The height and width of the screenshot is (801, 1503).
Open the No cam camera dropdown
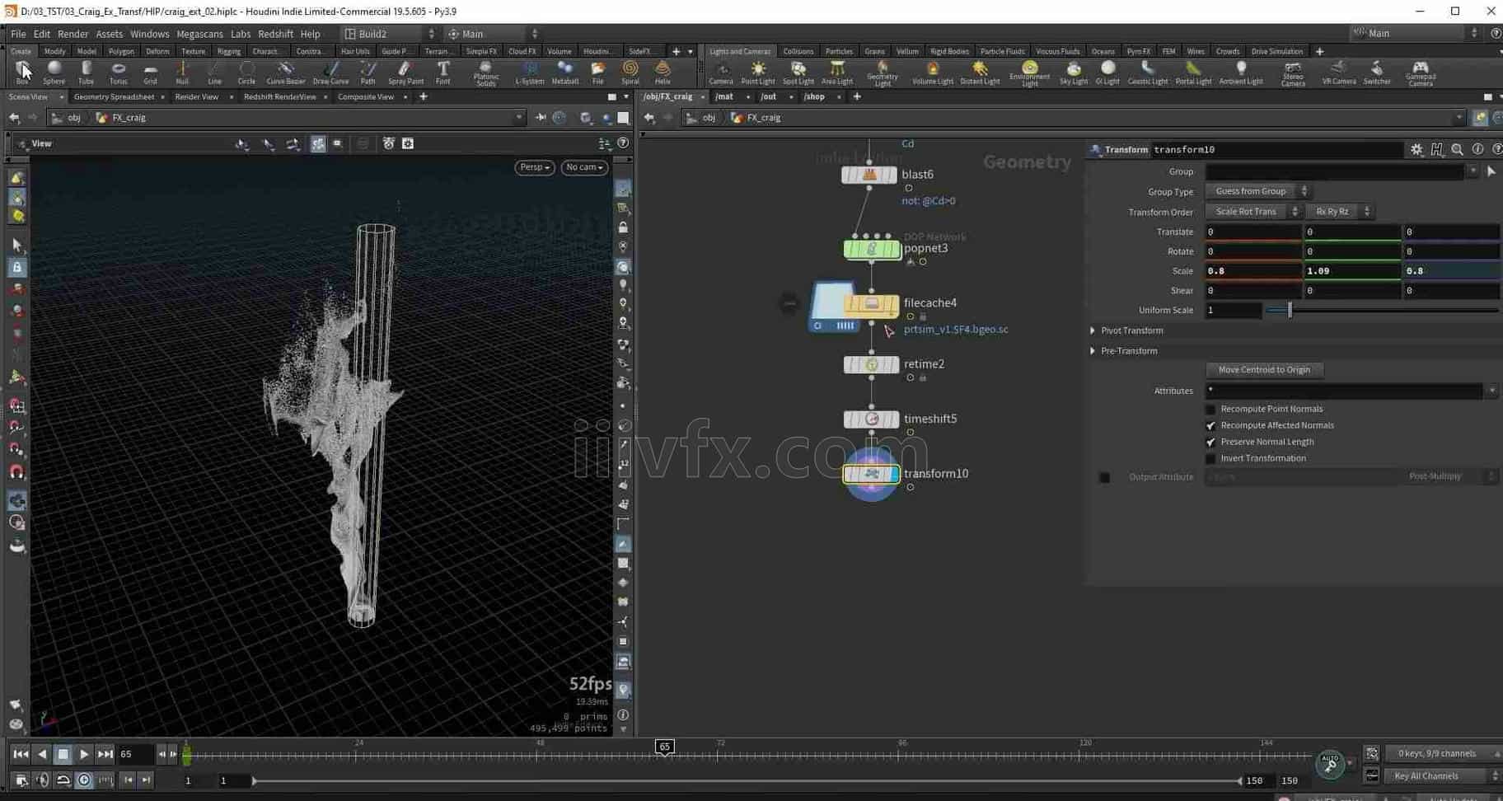click(x=584, y=167)
